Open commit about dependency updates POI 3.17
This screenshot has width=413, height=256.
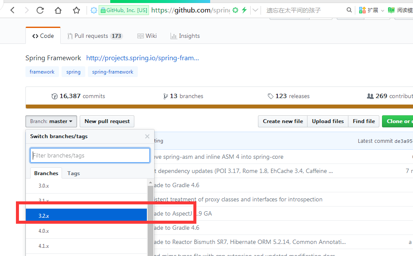[243, 171]
